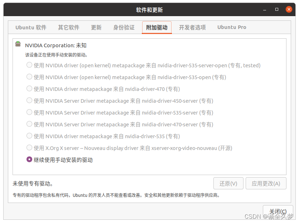Open the 更新 tab
This screenshot has width=299, height=223.
coord(96,28)
